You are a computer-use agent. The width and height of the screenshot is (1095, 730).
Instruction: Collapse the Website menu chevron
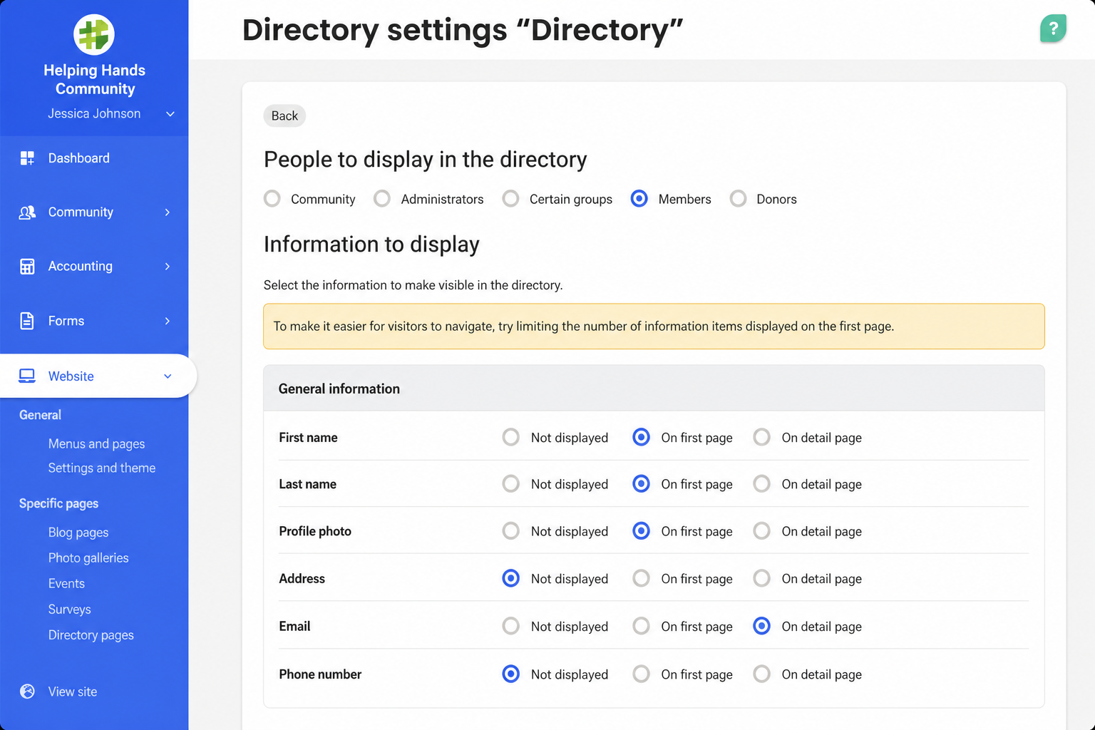(168, 376)
